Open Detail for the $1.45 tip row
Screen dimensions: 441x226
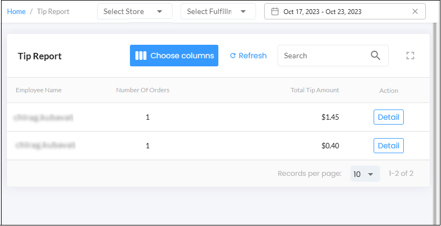(388, 117)
